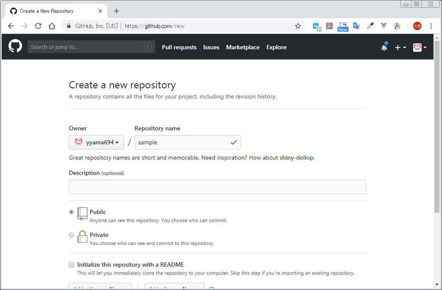
Task: Open a new browser tab
Action: point(117,11)
